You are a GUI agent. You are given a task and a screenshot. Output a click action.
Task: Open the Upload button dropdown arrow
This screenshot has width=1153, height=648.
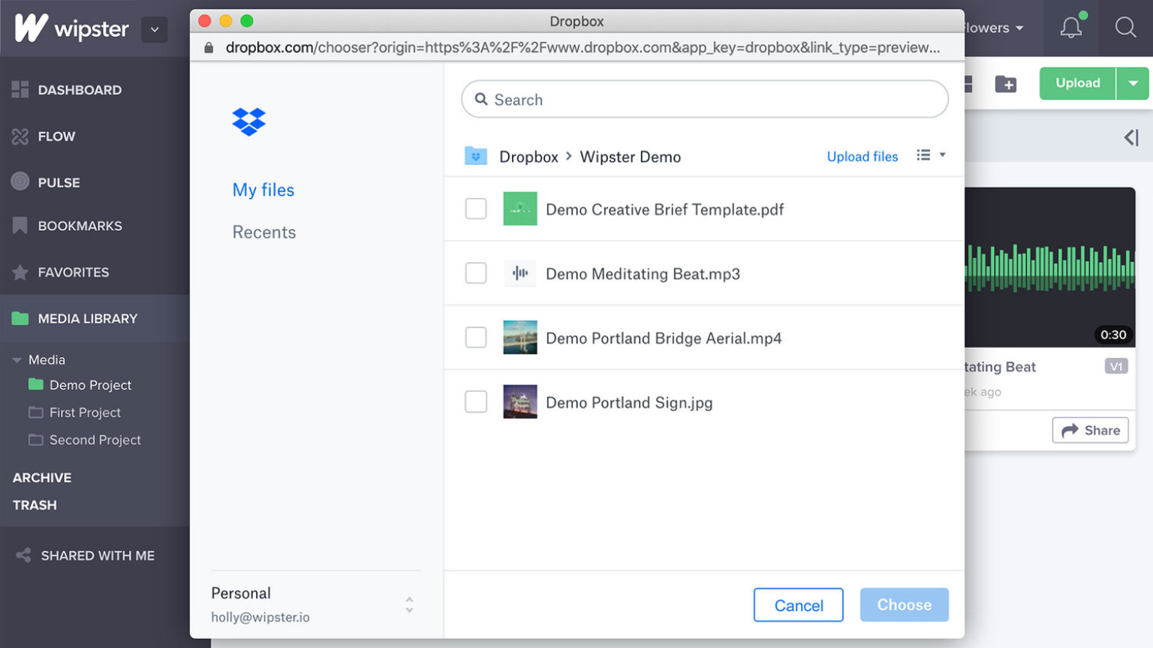click(1133, 84)
